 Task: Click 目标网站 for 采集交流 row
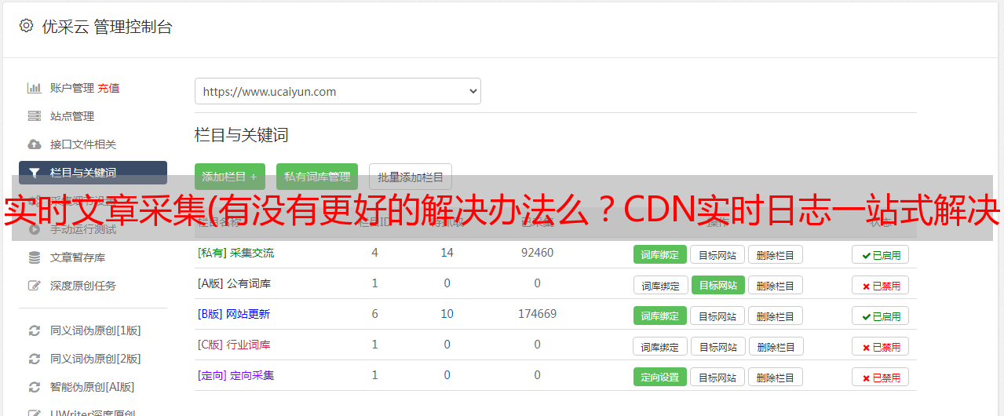(x=717, y=254)
